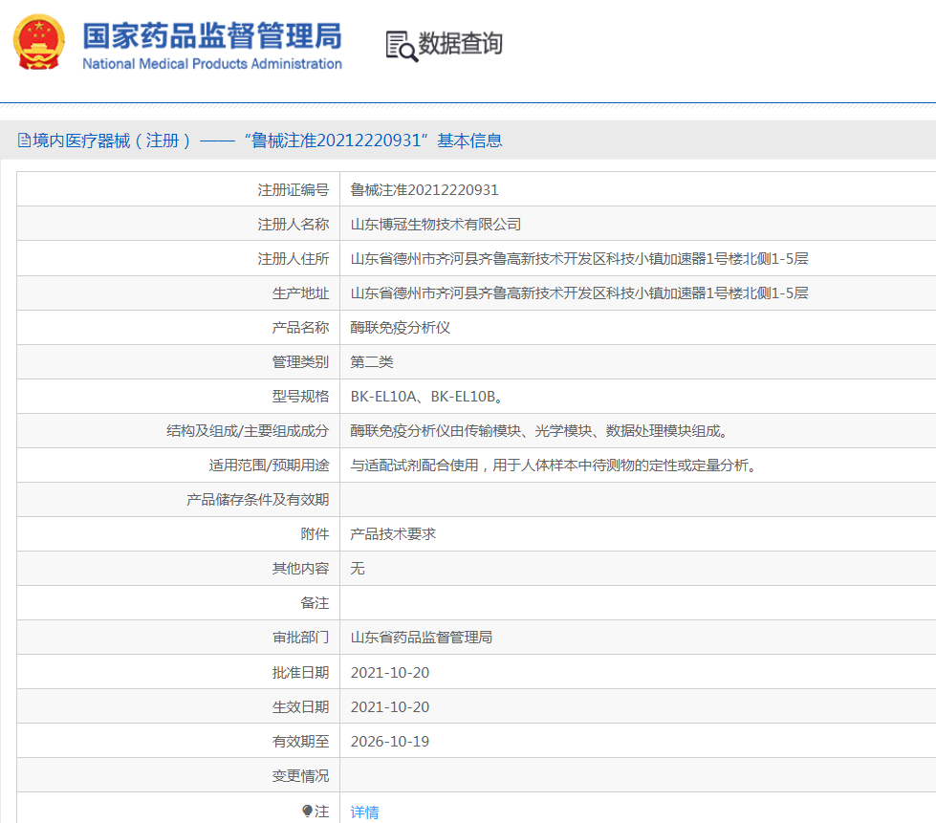The height and width of the screenshot is (823, 936).
Task: Click attachment value 产品技术要求
Action: tap(393, 534)
